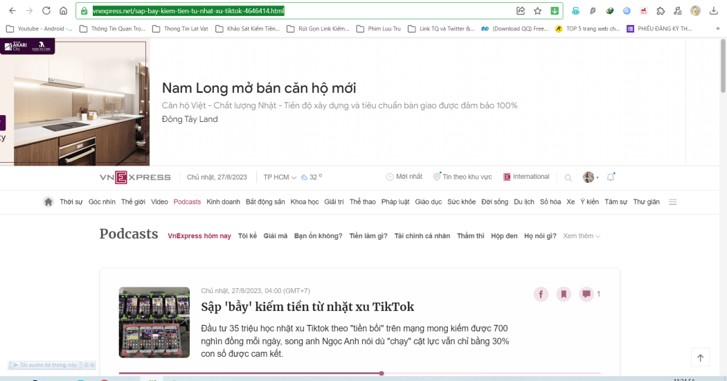
Task: Select the Hộp đen podcast tab
Action: tap(504, 236)
